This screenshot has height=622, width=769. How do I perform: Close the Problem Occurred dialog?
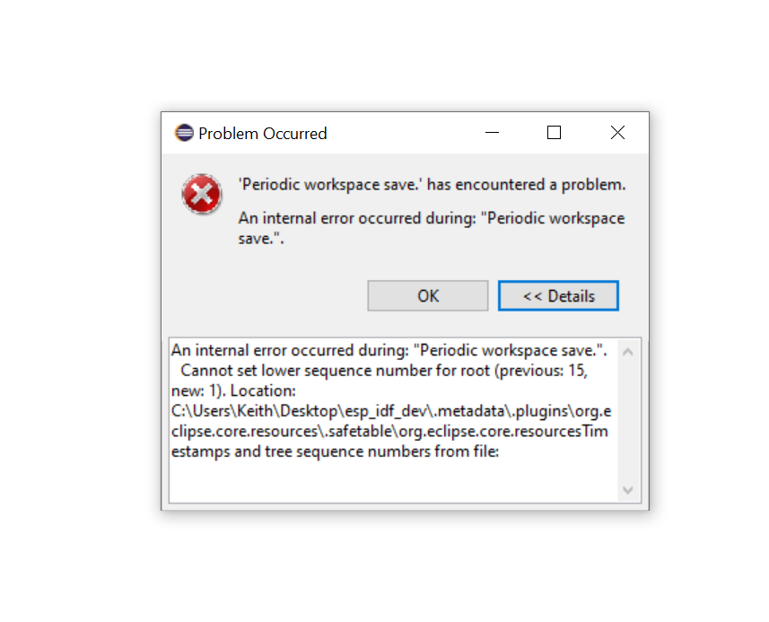617,133
